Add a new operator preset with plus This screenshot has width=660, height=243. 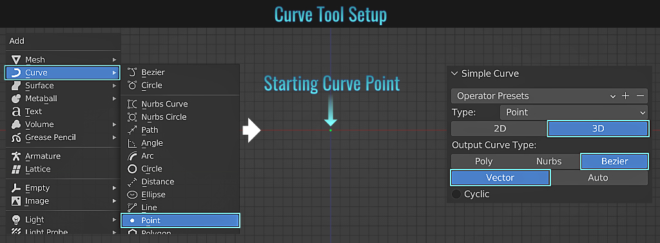click(625, 96)
